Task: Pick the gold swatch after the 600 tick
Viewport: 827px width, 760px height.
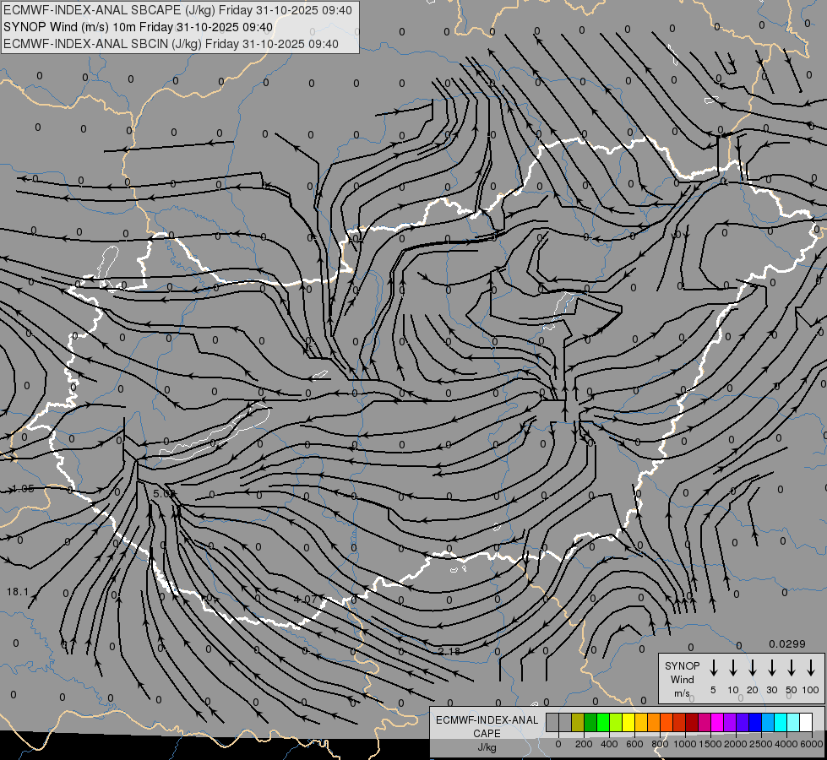Action: coord(641,722)
